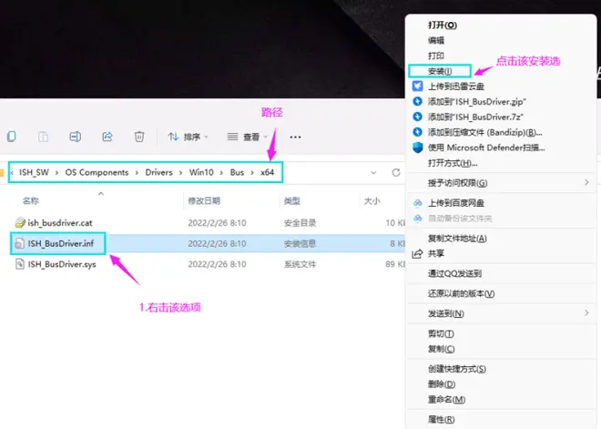The image size is (601, 429).
Task: Click the modified date of ISH_BusDriver.sys
Action: pos(217,264)
